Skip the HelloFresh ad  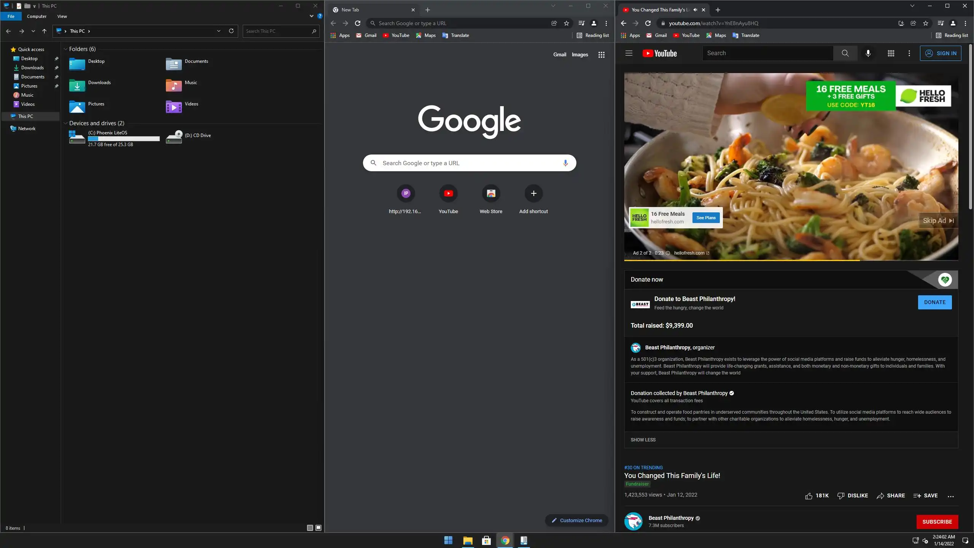pos(938,221)
